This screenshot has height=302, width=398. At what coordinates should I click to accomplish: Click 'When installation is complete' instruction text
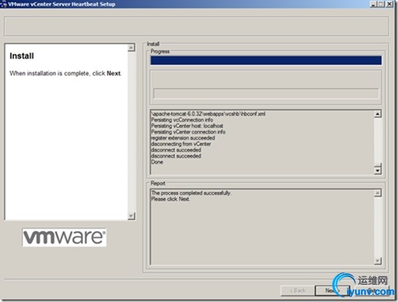pyautogui.click(x=66, y=74)
